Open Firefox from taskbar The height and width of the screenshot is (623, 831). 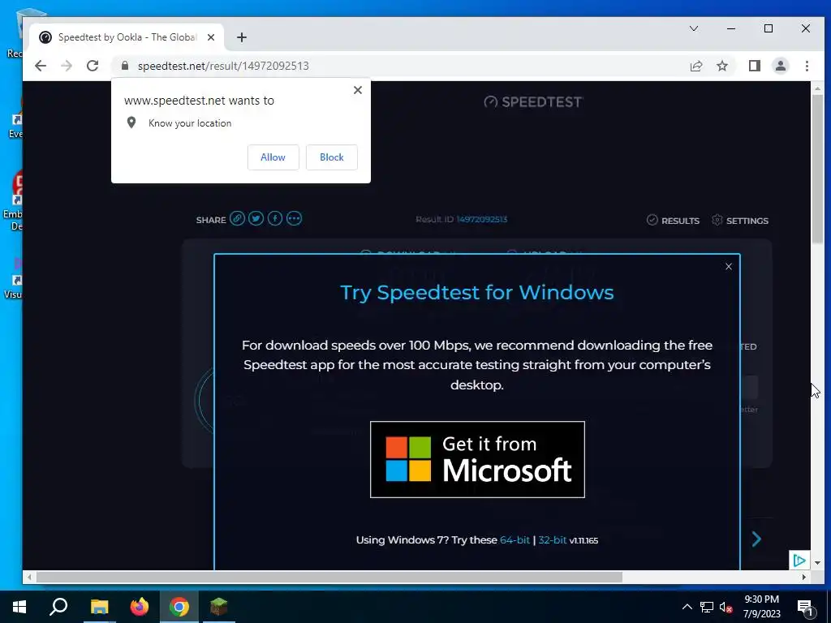[x=140, y=607]
